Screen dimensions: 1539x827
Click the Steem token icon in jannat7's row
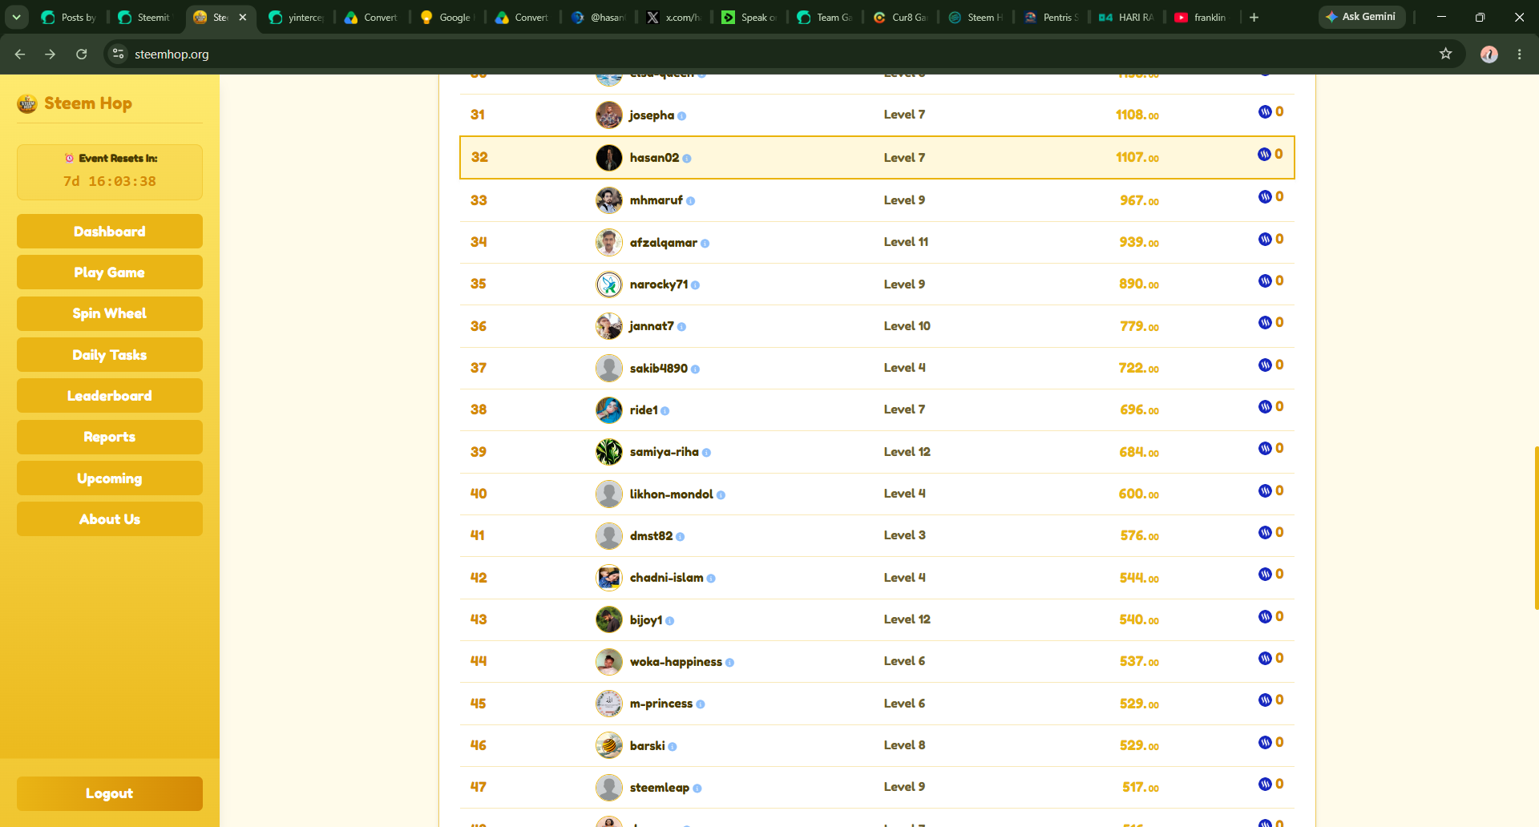coord(1265,323)
